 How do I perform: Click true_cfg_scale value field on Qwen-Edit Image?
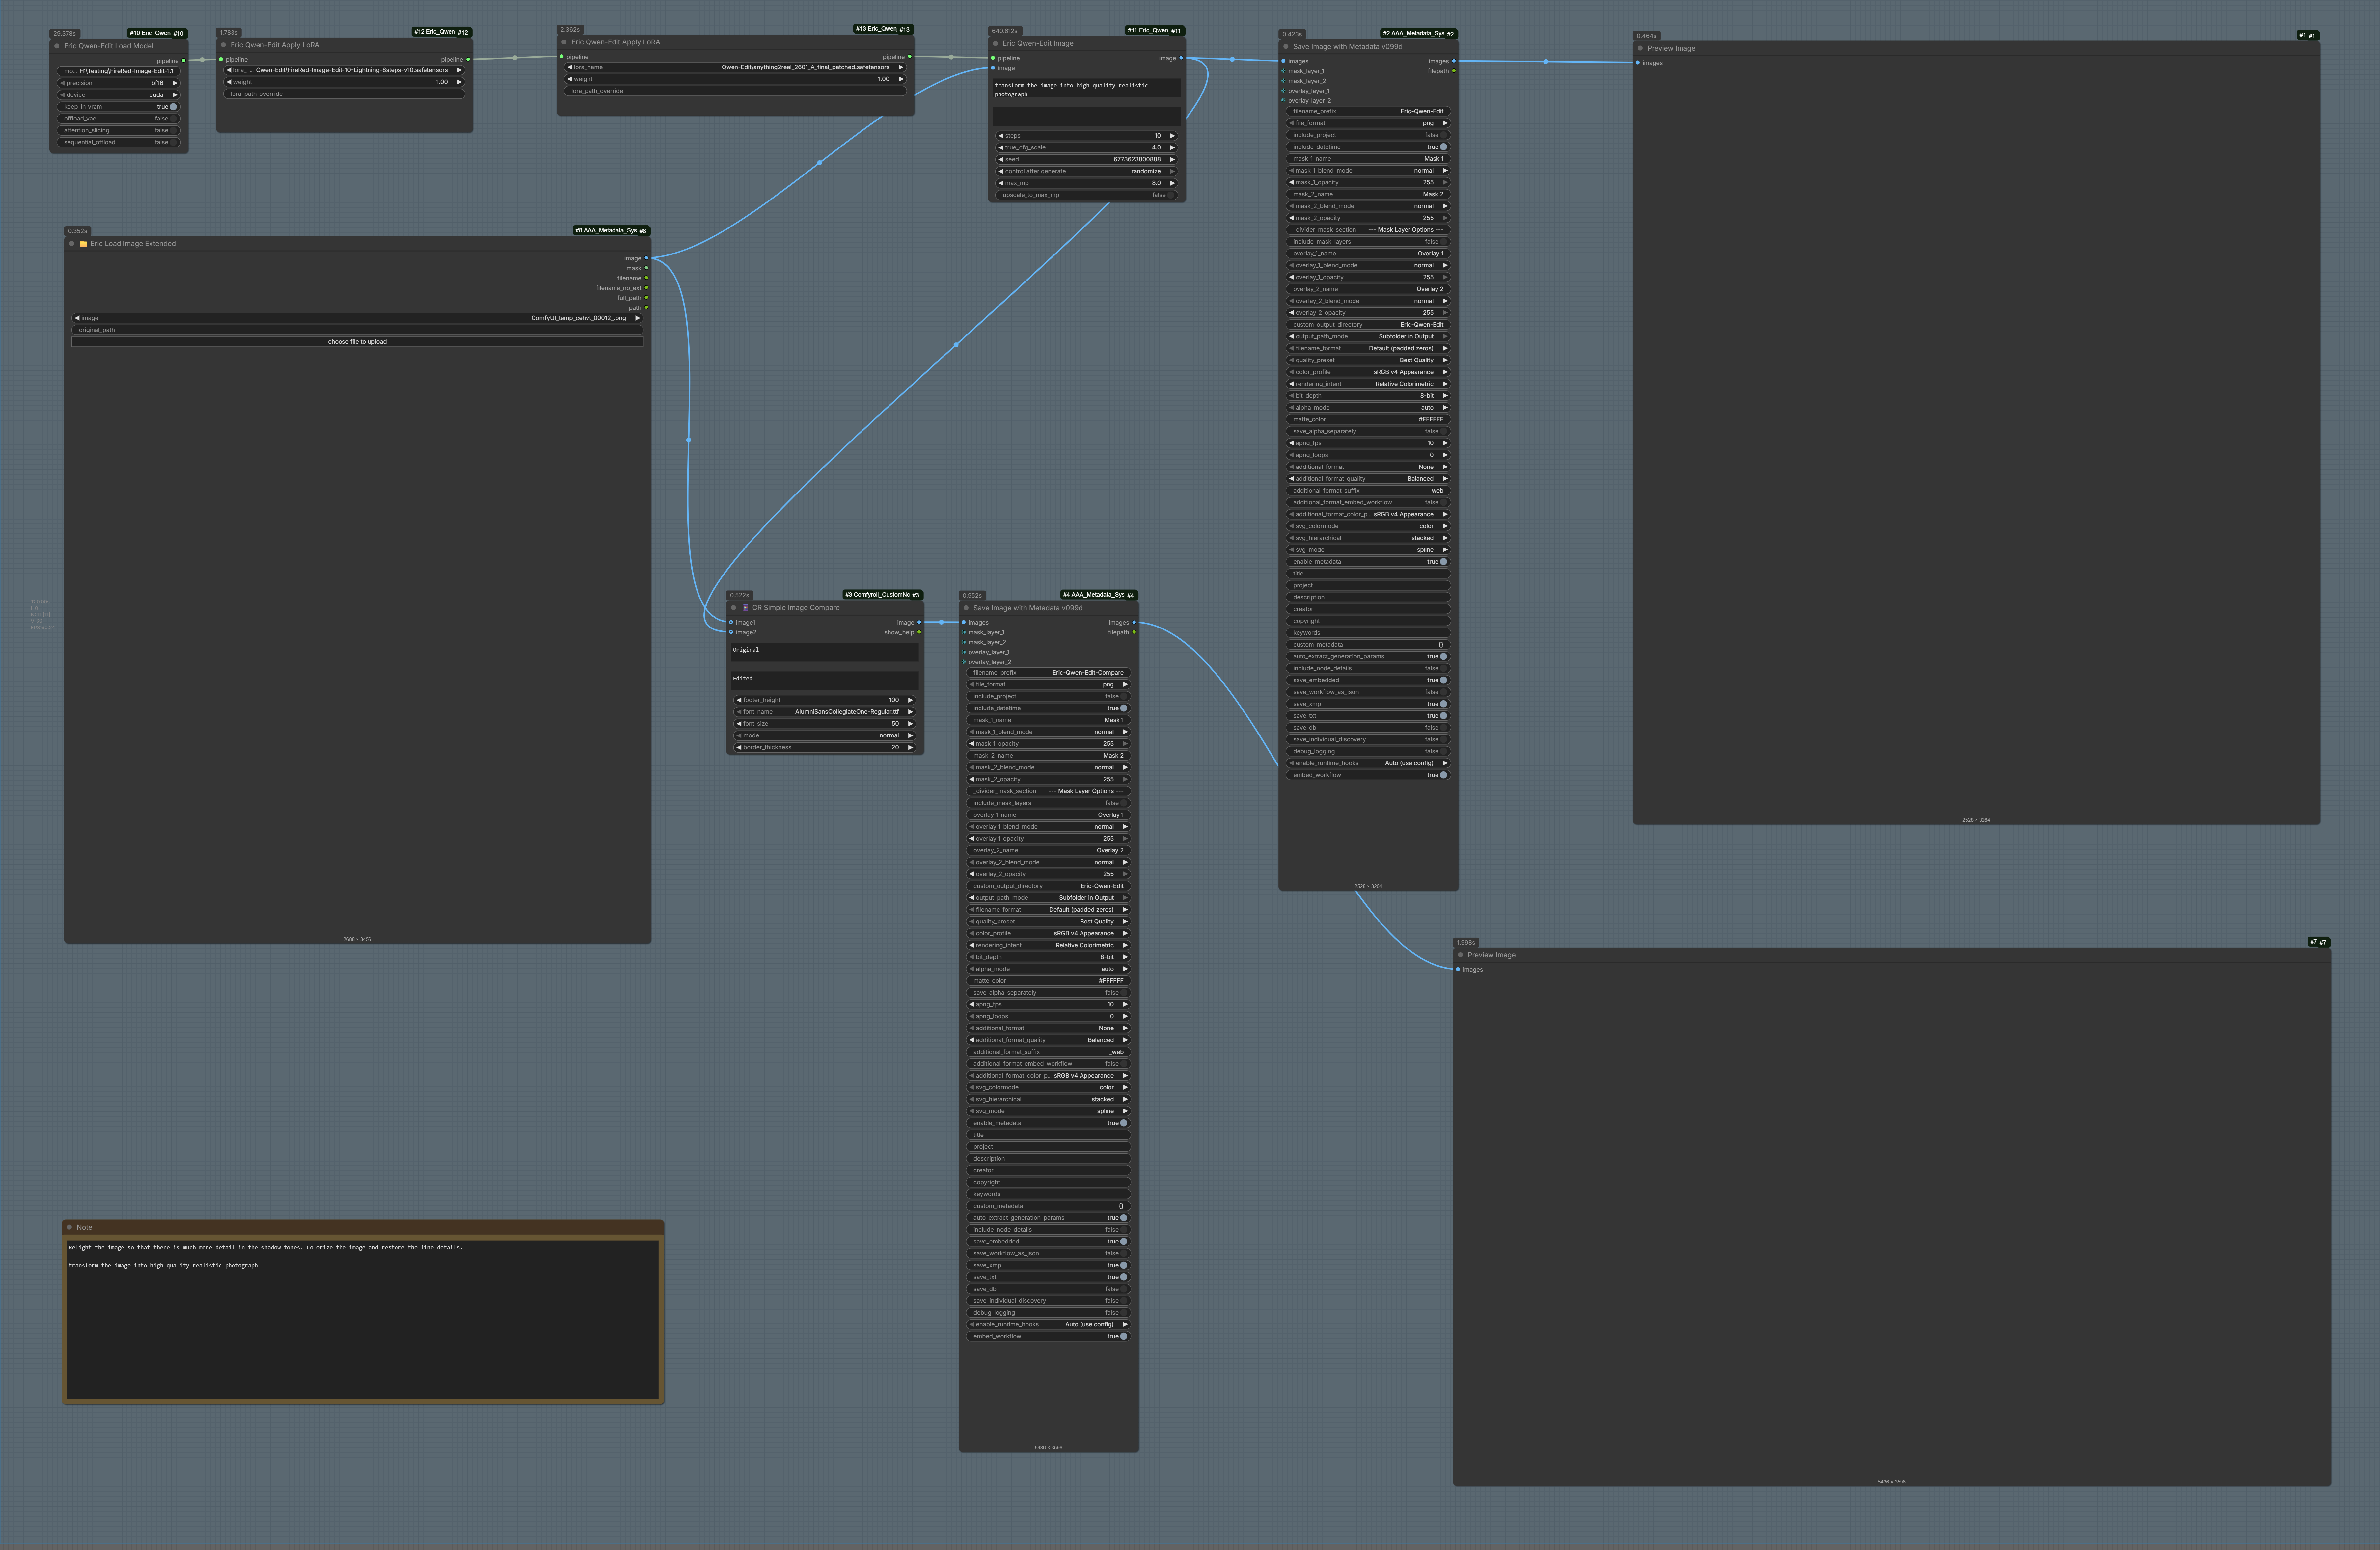tap(1087, 148)
